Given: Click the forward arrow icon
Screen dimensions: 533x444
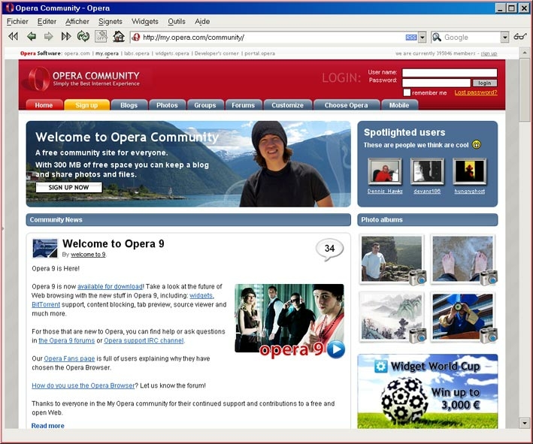Looking at the screenshot, I should click(x=49, y=36).
